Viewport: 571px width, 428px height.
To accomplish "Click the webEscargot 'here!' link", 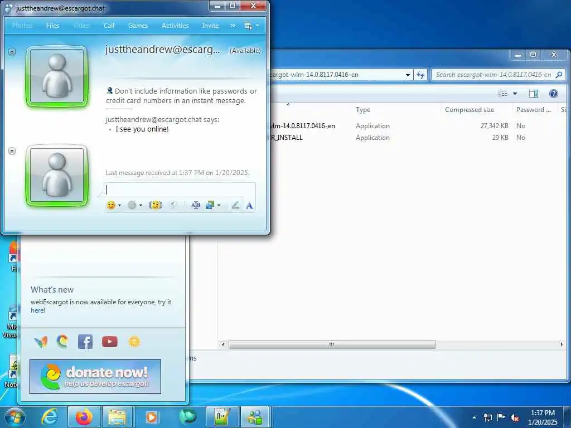I will 38,310.
